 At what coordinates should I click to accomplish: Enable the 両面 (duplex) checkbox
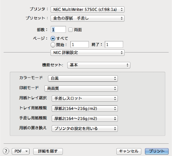[x=70, y=30]
